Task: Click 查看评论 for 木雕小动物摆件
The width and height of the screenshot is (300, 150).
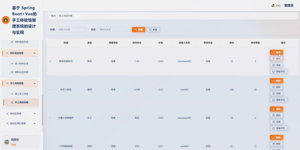Action: tap(279, 128)
